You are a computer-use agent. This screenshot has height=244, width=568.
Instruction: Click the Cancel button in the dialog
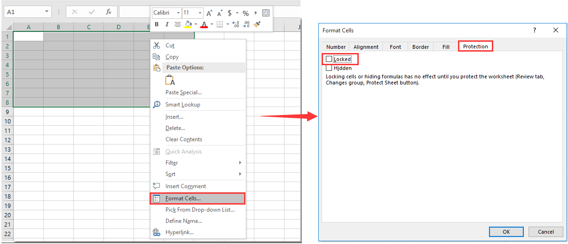tap(545, 232)
